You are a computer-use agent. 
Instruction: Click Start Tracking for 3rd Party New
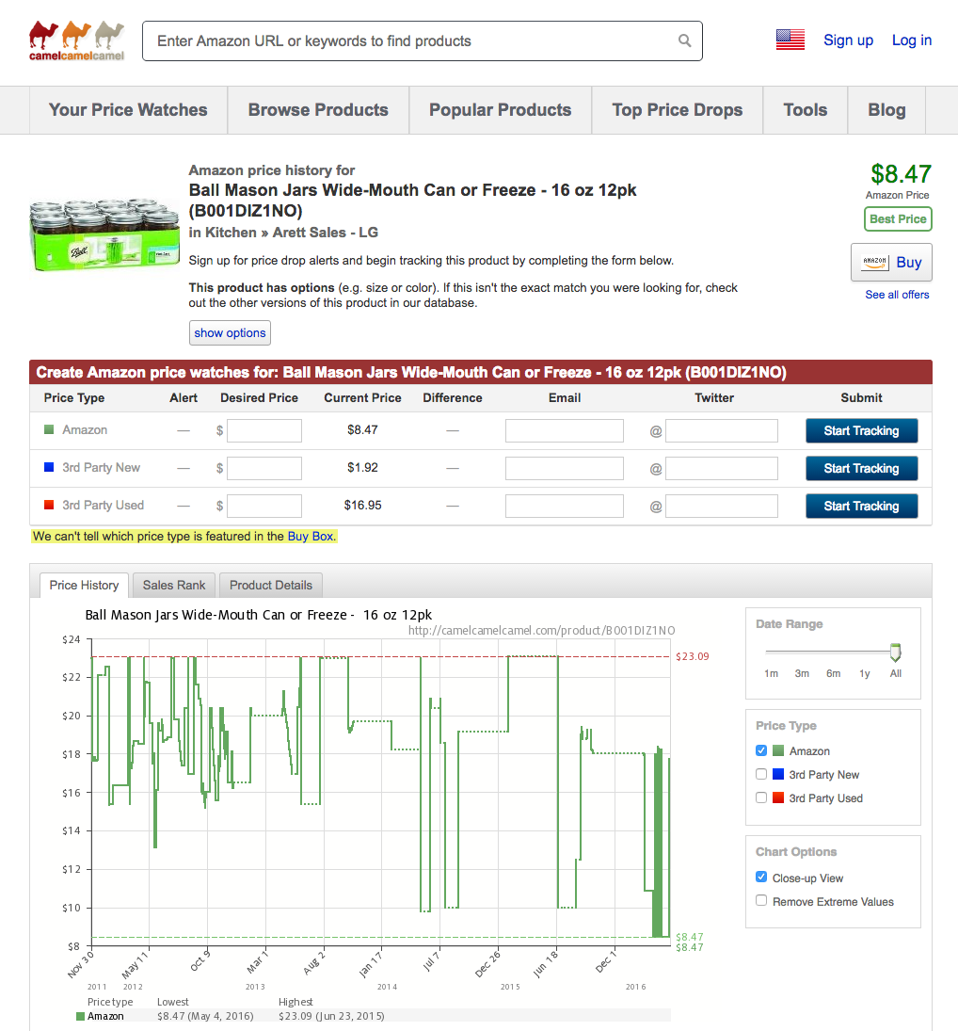point(861,468)
